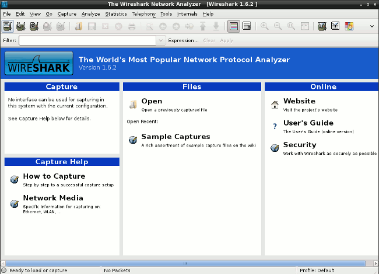Click the go to last packet icon
The width and height of the screenshot is (379, 274).
(216, 26)
